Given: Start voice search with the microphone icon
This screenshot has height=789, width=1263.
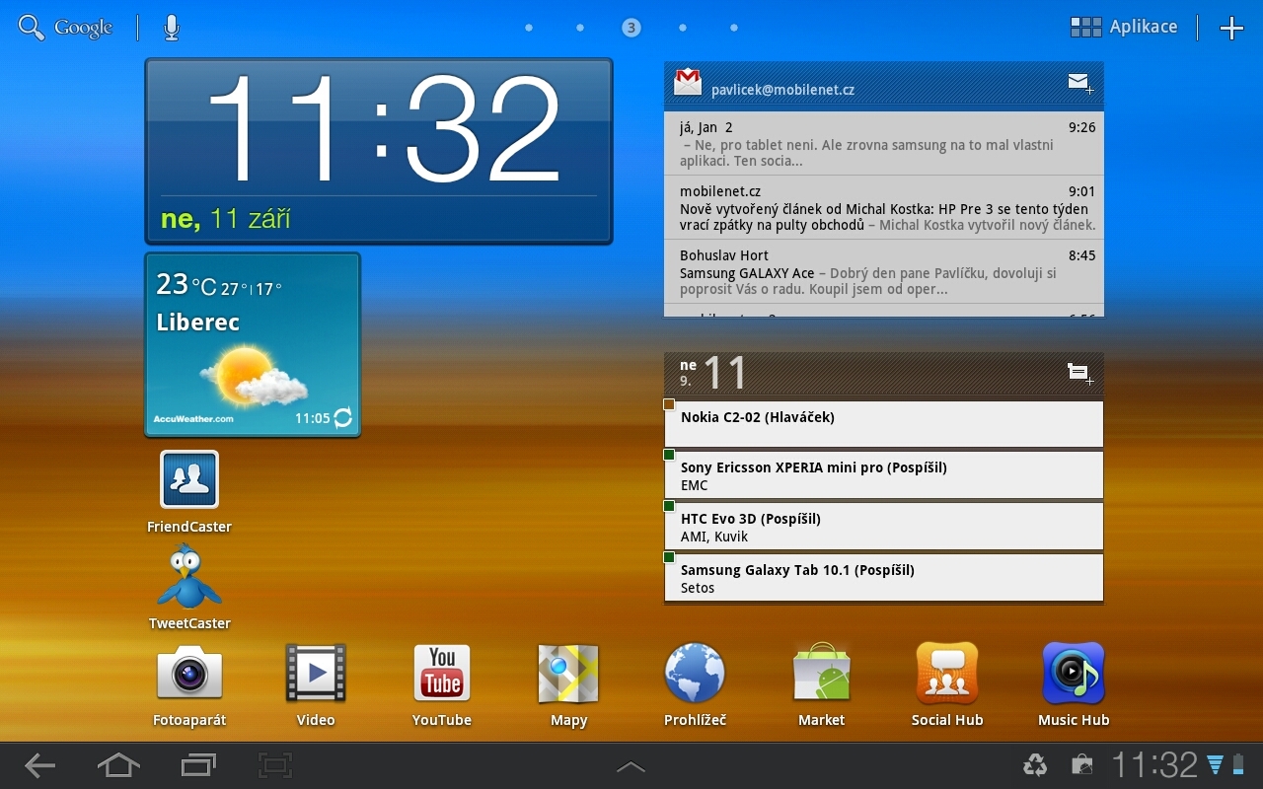Looking at the screenshot, I should [170, 27].
